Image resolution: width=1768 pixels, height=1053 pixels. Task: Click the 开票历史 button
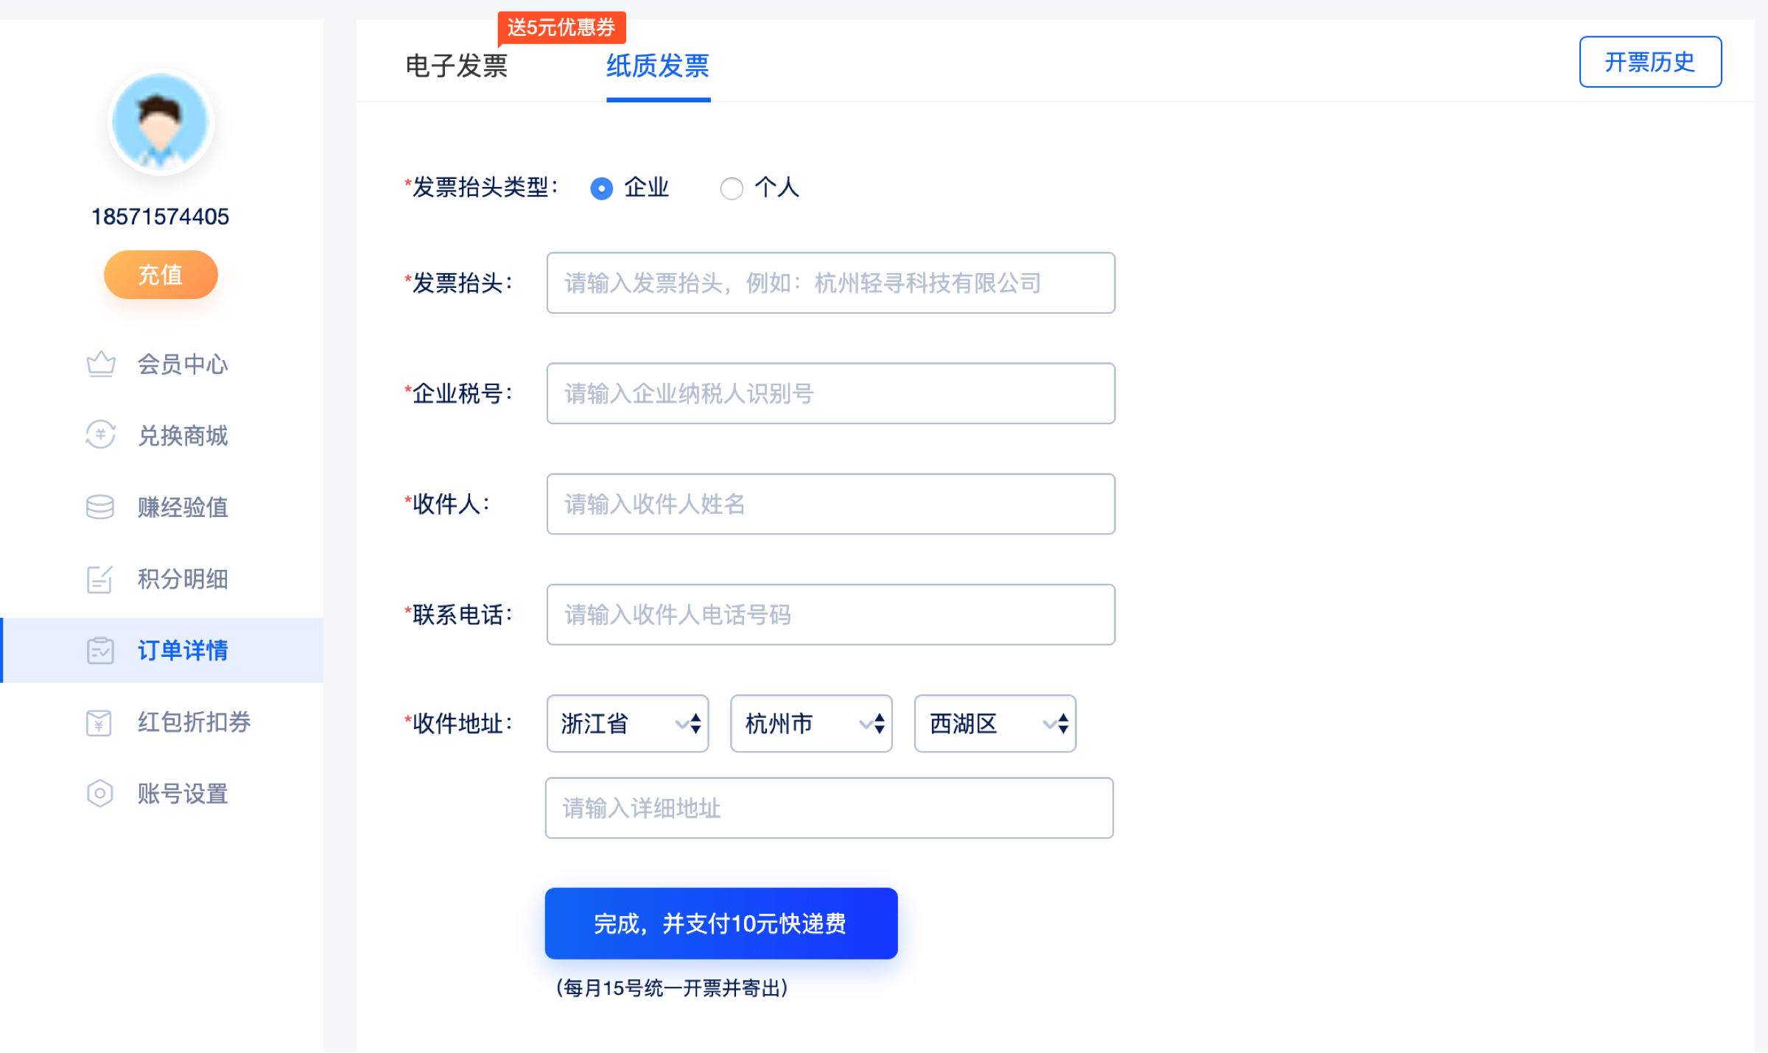tap(1650, 62)
